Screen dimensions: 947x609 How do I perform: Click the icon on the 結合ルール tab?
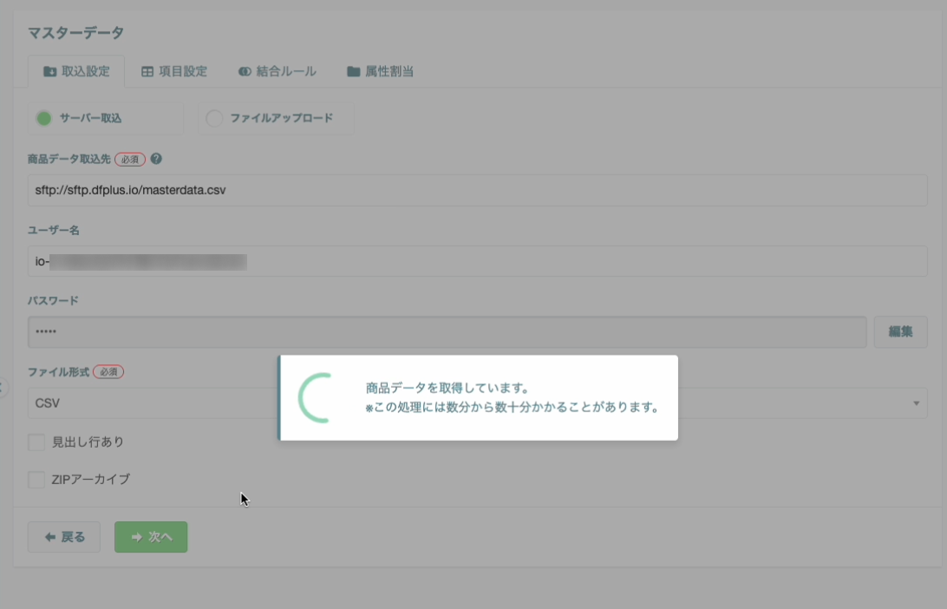pos(244,72)
